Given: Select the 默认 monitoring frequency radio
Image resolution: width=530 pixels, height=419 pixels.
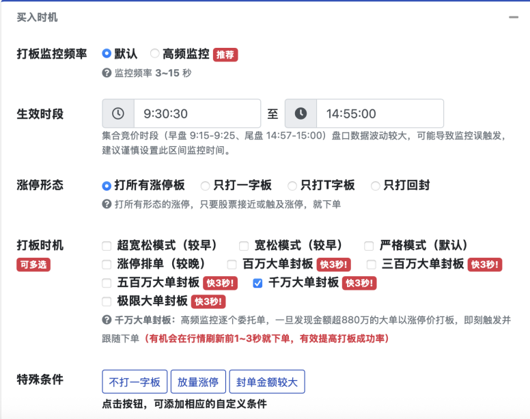Looking at the screenshot, I should coord(107,53).
